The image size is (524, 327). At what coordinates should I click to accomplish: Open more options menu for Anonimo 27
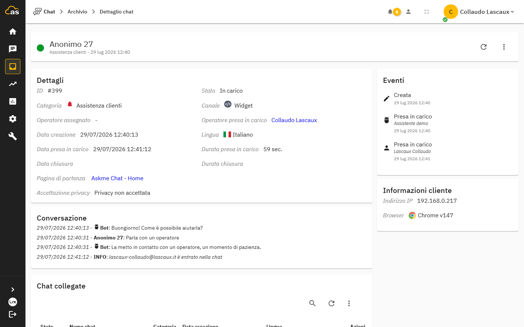(504, 47)
